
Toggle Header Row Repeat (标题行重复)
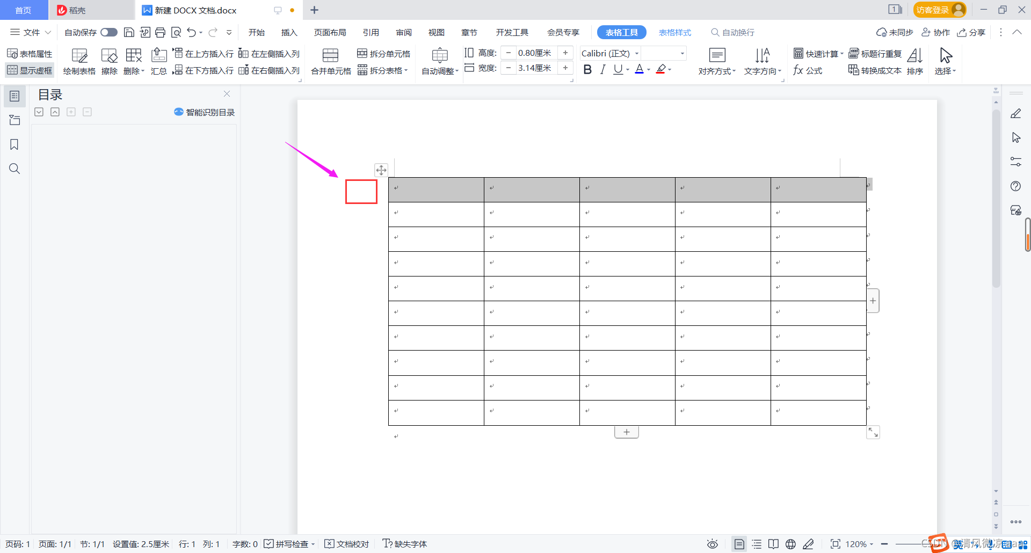pyautogui.click(x=875, y=54)
